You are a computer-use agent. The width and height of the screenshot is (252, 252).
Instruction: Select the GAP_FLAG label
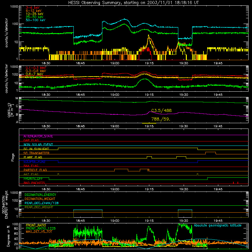click(31, 140)
